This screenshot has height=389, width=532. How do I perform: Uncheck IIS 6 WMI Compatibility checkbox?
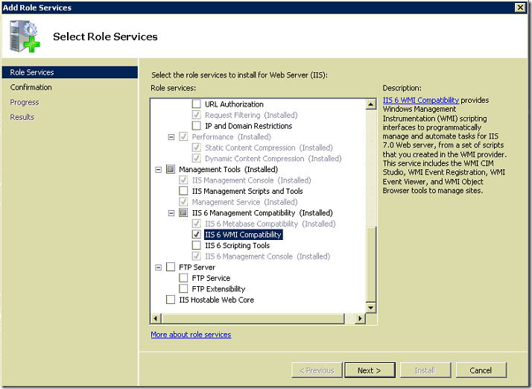(197, 234)
